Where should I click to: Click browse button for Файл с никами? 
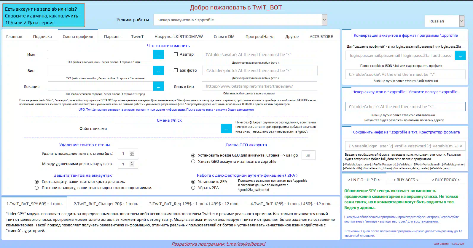coord(226,128)
